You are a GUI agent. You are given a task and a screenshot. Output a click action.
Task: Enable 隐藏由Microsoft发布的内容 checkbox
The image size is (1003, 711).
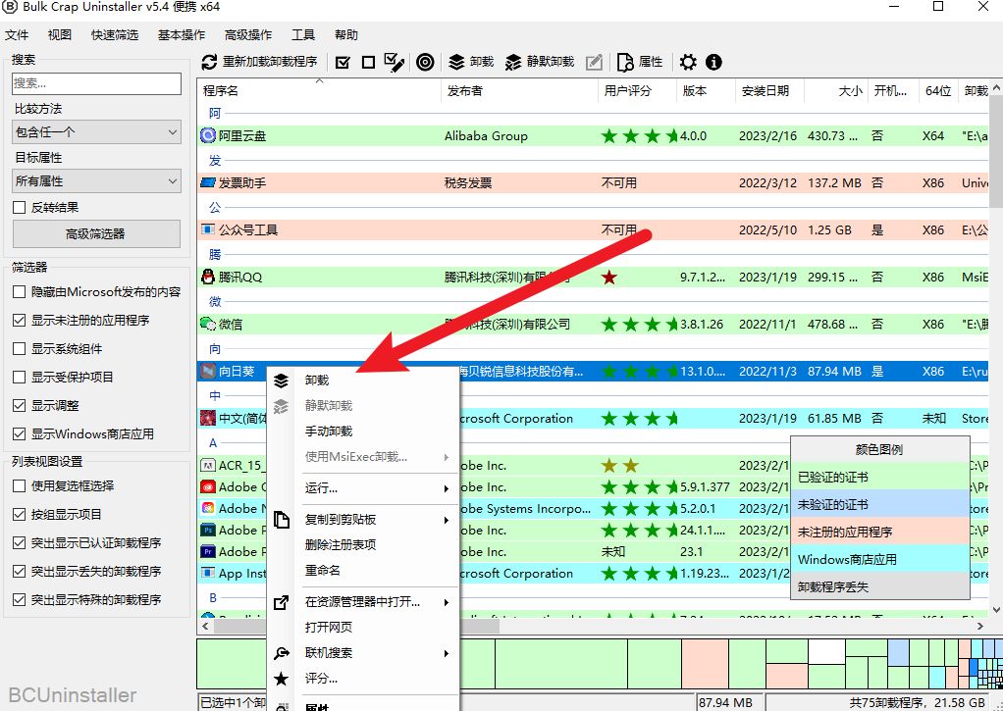(x=20, y=291)
